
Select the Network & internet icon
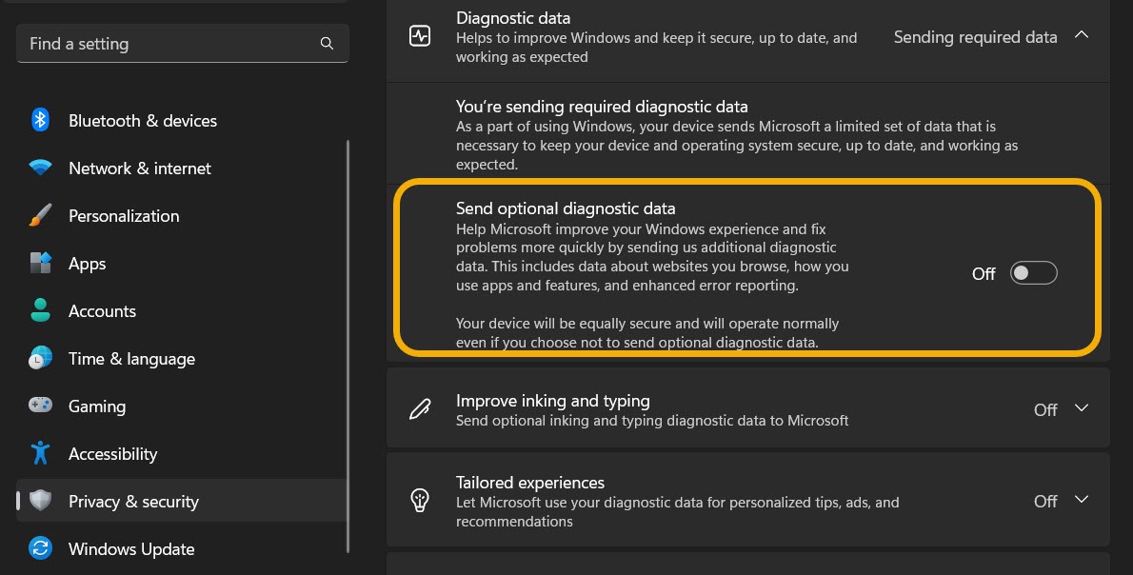pos(40,168)
